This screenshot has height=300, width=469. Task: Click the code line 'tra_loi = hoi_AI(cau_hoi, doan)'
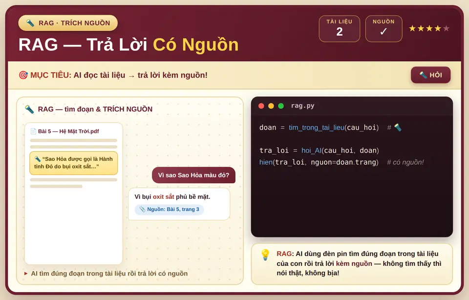point(319,150)
